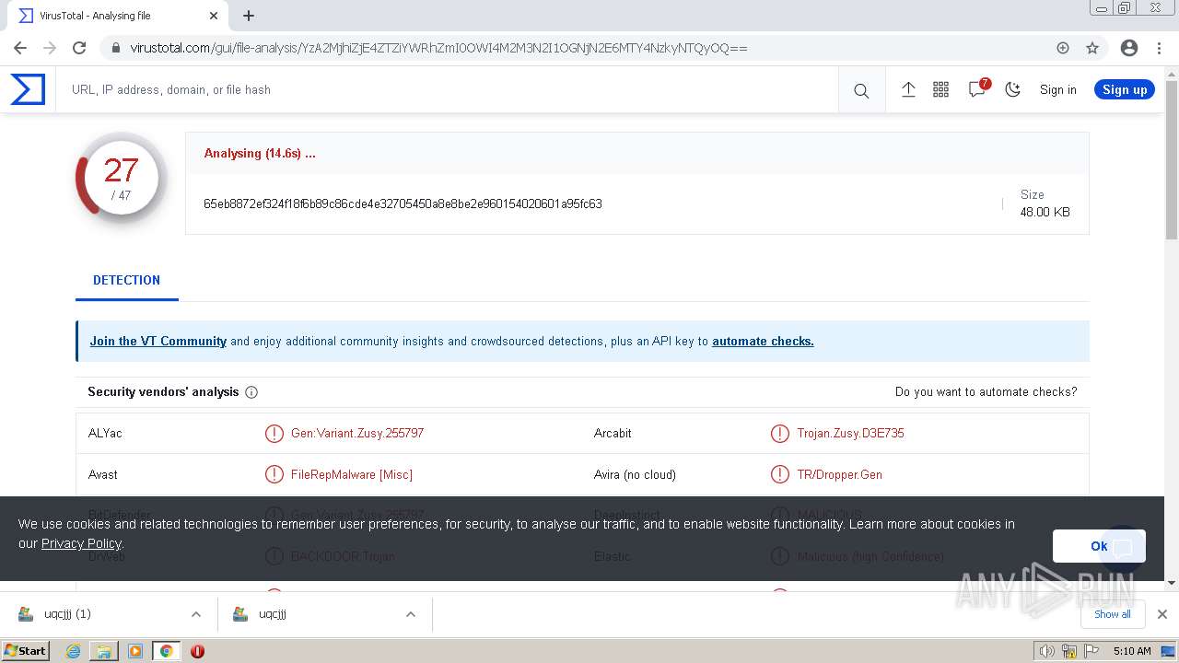Open the Chrome three-dot menu

pos(1158,48)
